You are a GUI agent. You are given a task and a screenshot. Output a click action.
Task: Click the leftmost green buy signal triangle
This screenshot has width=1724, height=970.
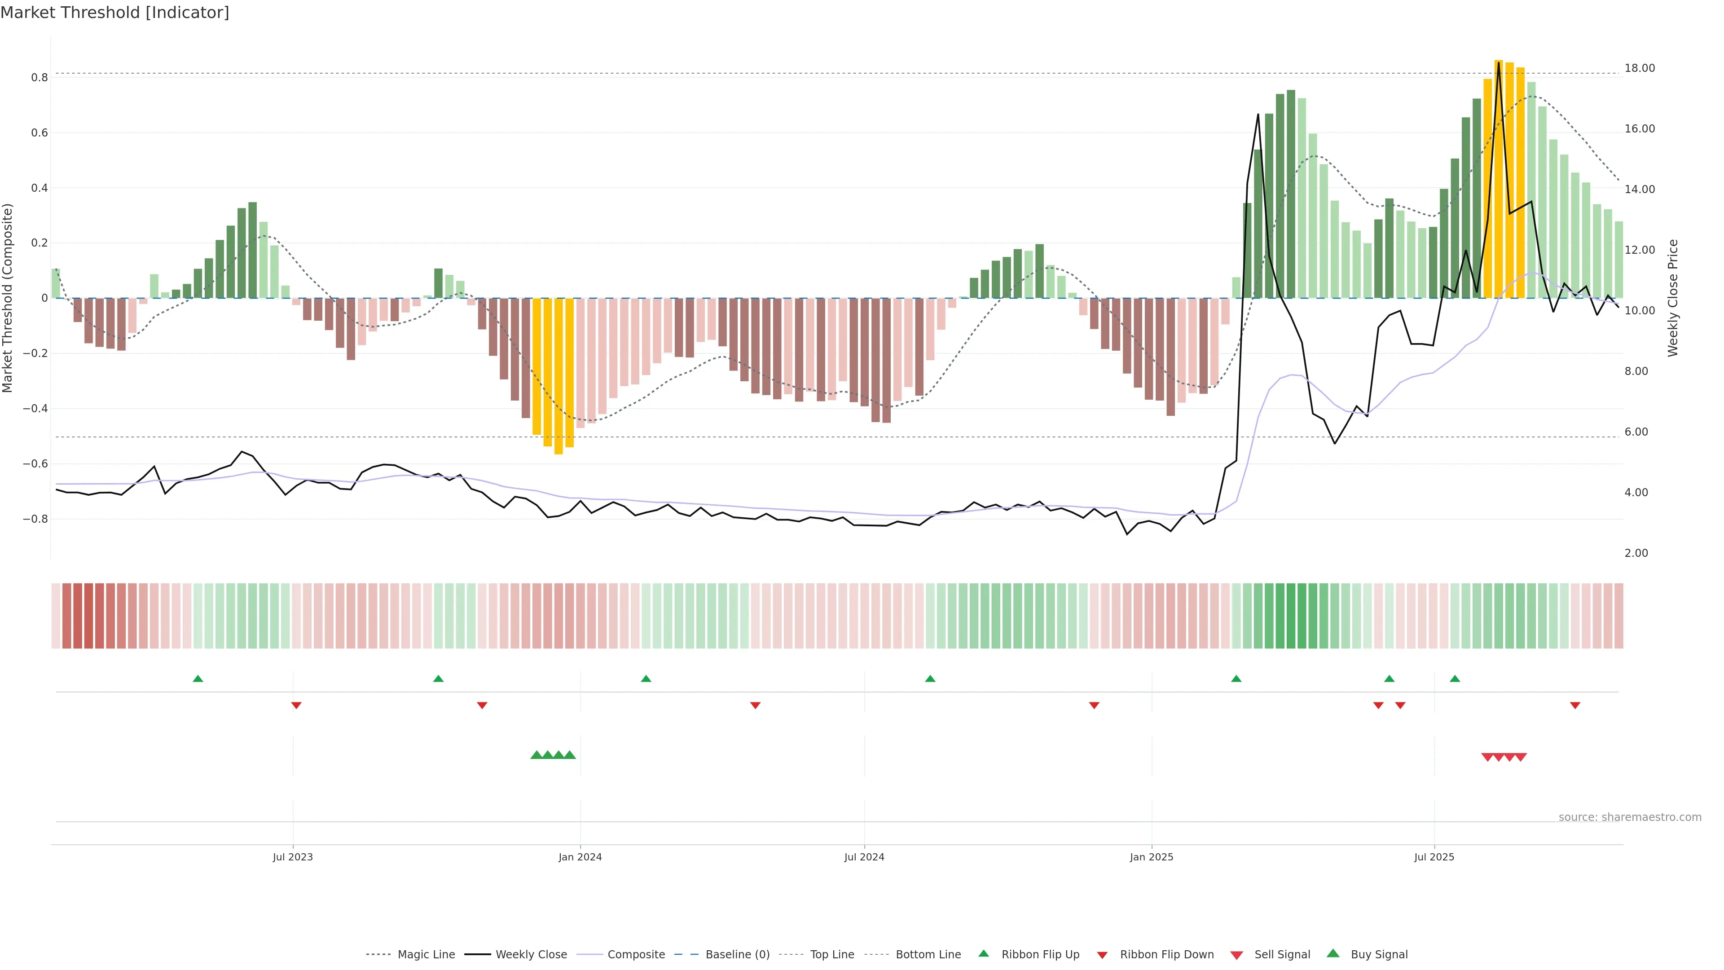coord(536,755)
